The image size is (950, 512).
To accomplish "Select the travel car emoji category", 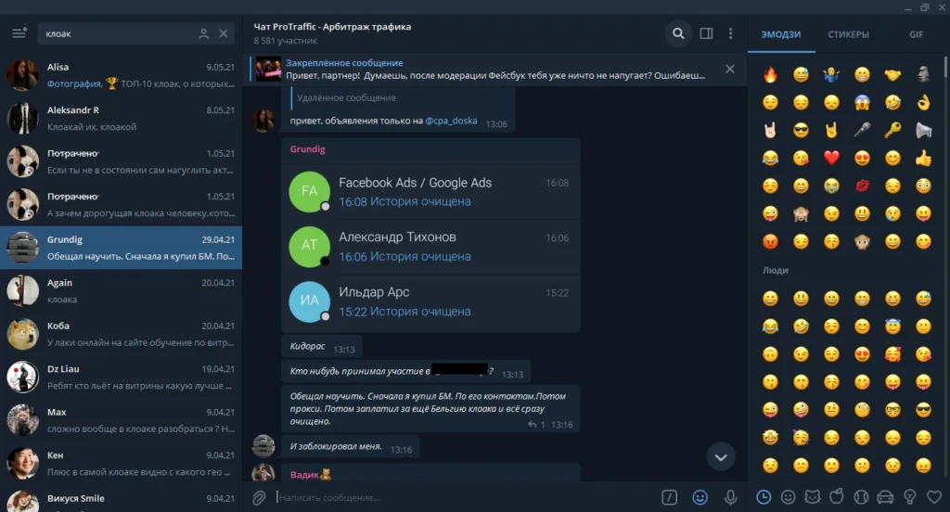I will tap(885, 497).
